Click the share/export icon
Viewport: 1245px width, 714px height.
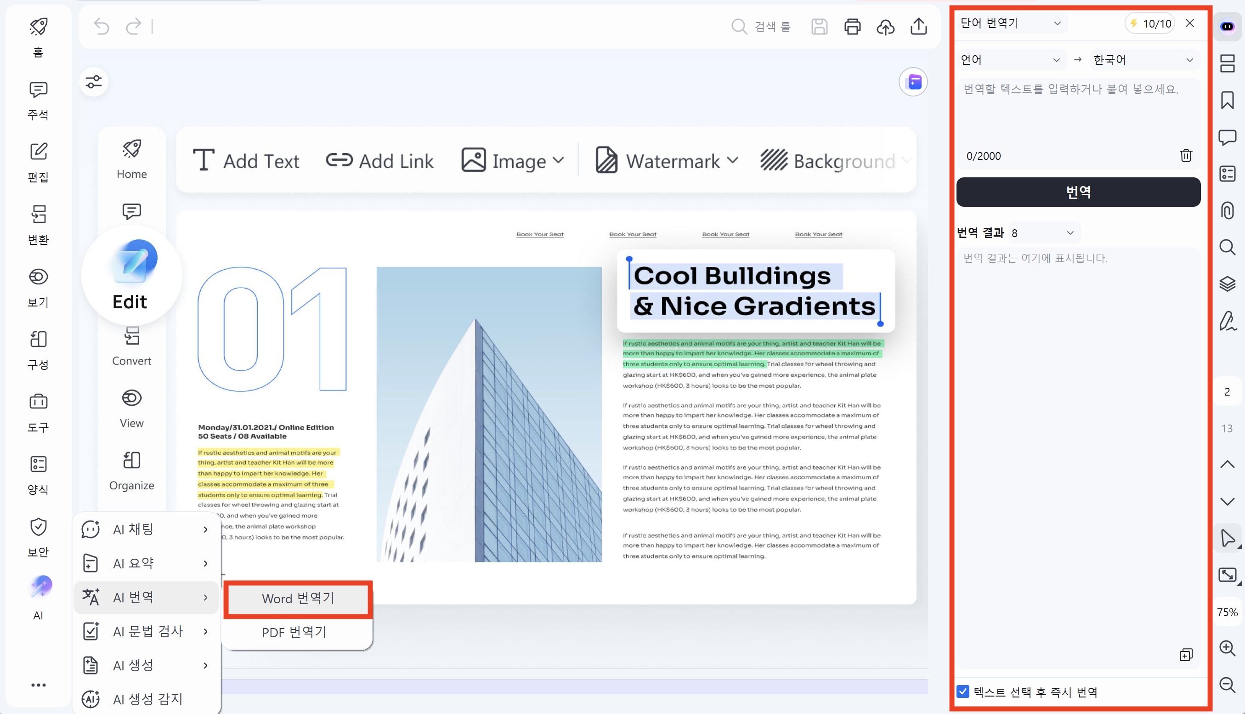point(918,27)
